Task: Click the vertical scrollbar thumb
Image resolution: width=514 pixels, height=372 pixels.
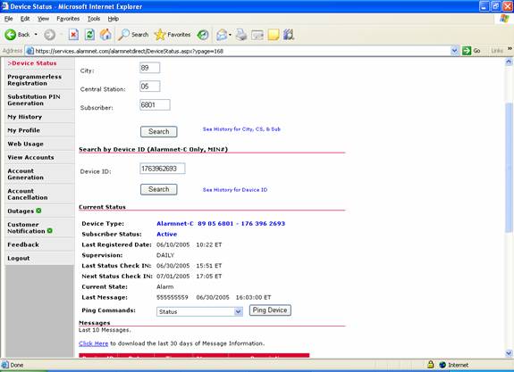Action: [x=509, y=168]
